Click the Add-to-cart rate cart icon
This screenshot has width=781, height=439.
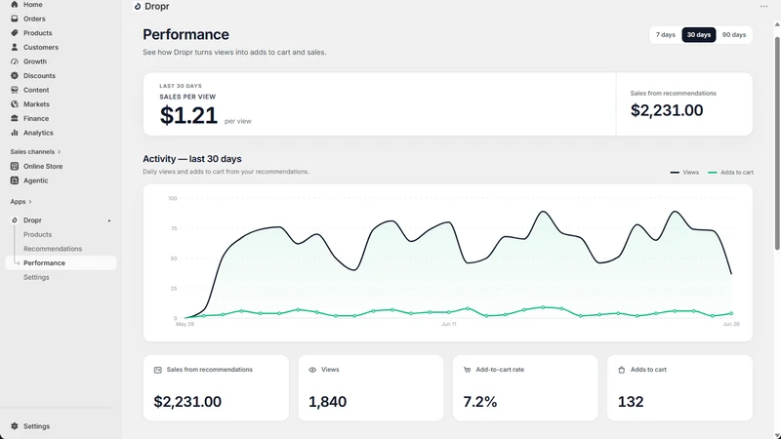click(468, 370)
